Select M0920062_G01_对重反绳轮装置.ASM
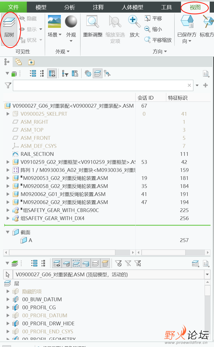 [63, 194]
